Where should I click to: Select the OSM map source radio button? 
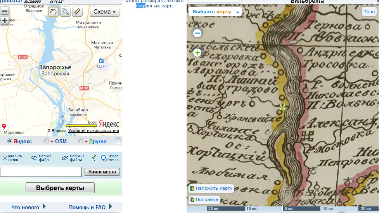point(47,141)
